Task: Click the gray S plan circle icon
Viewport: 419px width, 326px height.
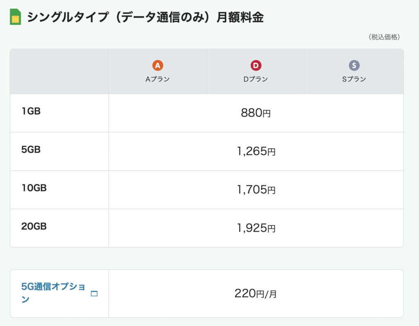Action: pos(354,65)
